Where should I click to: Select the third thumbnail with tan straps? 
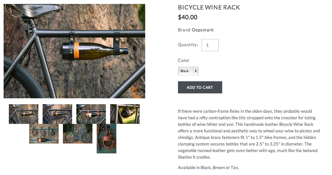pyautogui.click(x=91, y=114)
